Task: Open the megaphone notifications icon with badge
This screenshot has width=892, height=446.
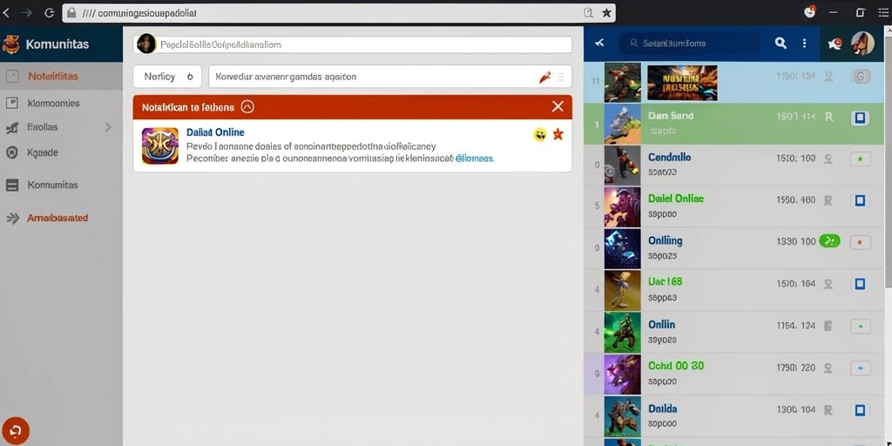Action: pyautogui.click(x=835, y=44)
